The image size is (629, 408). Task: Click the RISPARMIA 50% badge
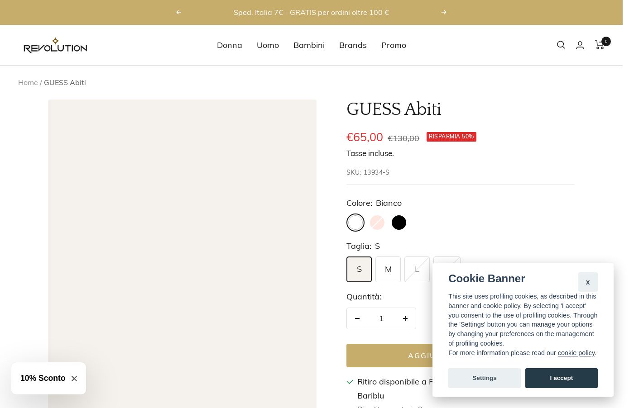click(x=451, y=137)
